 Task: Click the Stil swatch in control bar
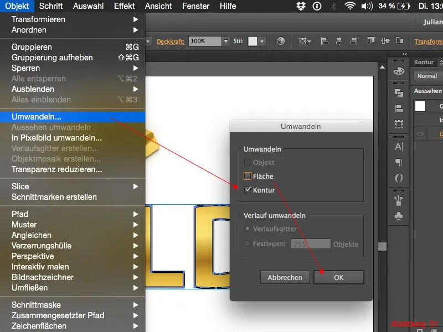253,41
